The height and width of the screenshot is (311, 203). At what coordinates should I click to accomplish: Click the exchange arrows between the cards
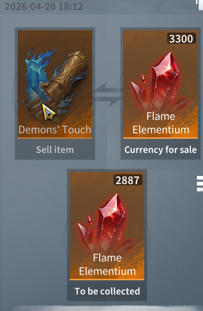[108, 95]
